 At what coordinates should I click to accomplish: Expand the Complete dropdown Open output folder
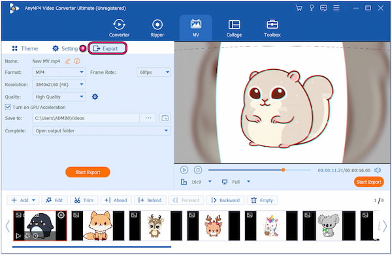(101, 130)
